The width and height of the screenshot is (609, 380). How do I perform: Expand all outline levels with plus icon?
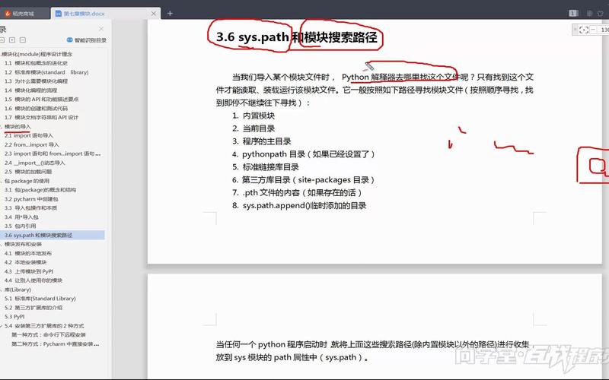12,40
